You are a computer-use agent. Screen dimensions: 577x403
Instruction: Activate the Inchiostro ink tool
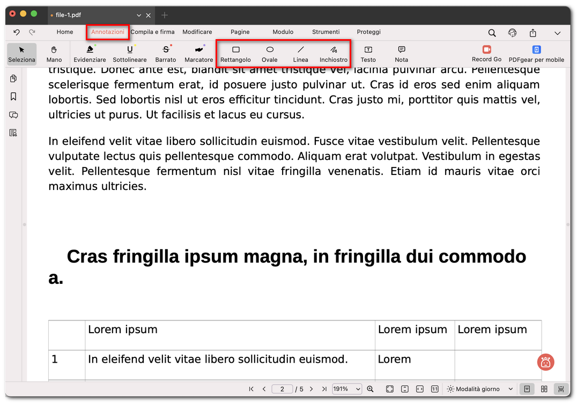[334, 53]
